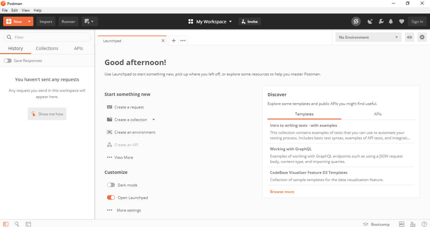
Task: Expand the Create a collection options arrow
Action: click(153, 119)
